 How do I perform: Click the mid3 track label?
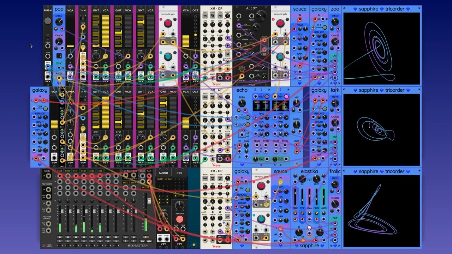[x=84, y=171]
